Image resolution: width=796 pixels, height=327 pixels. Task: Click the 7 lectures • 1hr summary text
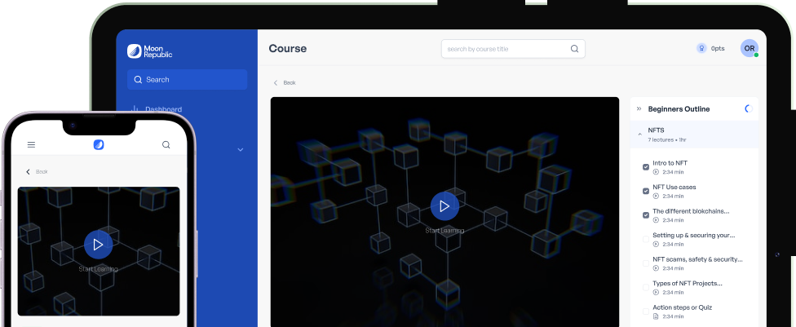(x=667, y=139)
